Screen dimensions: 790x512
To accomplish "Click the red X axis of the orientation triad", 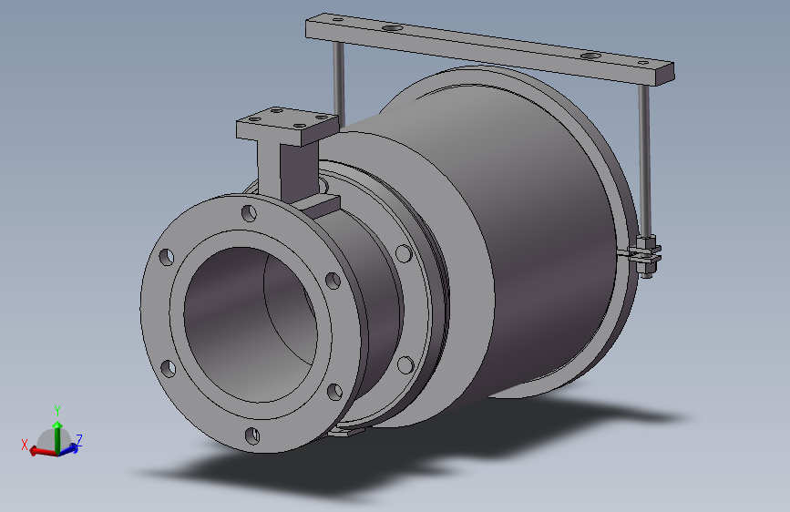I will [x=43, y=452].
